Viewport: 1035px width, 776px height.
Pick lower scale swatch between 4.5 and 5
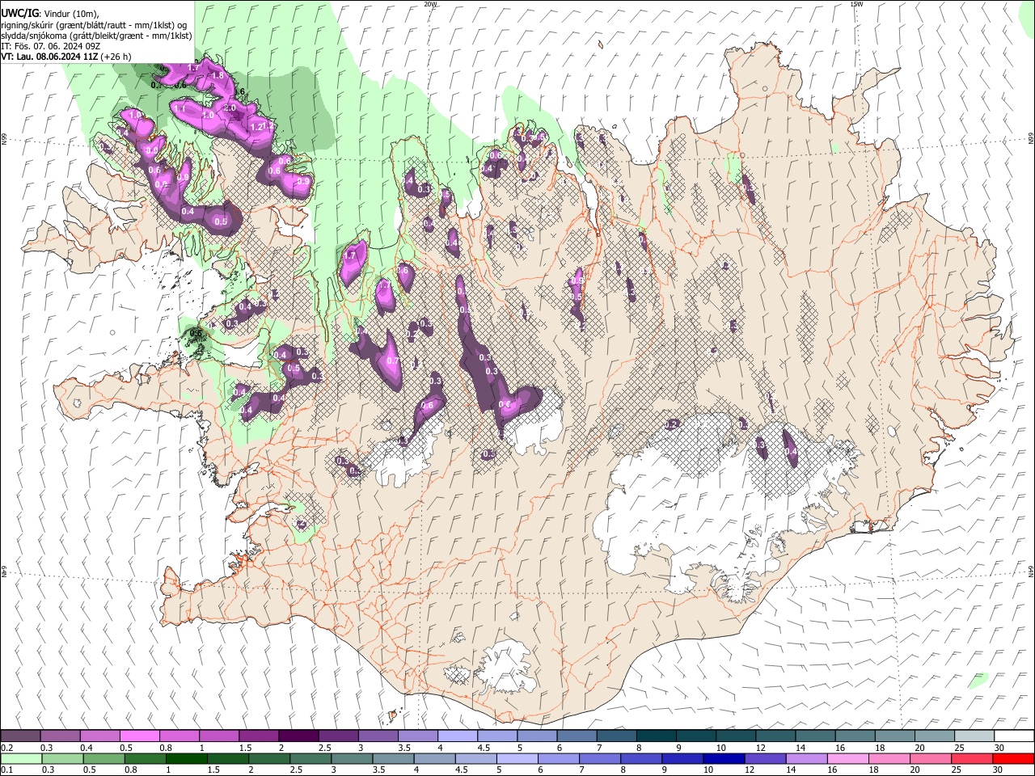(x=476, y=758)
